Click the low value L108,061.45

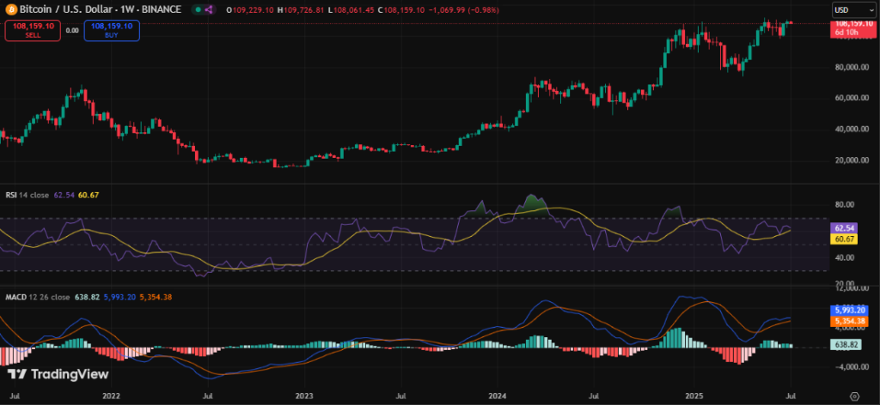349,10
